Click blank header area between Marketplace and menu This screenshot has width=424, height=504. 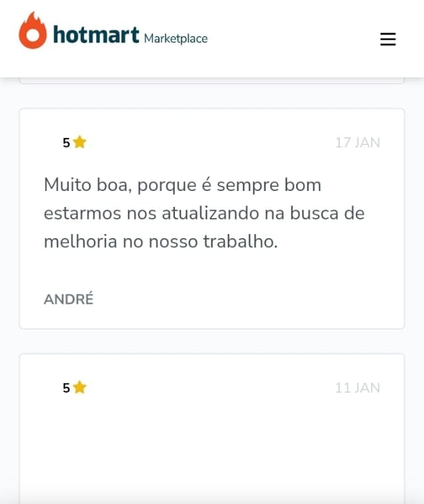pyautogui.click(x=292, y=38)
